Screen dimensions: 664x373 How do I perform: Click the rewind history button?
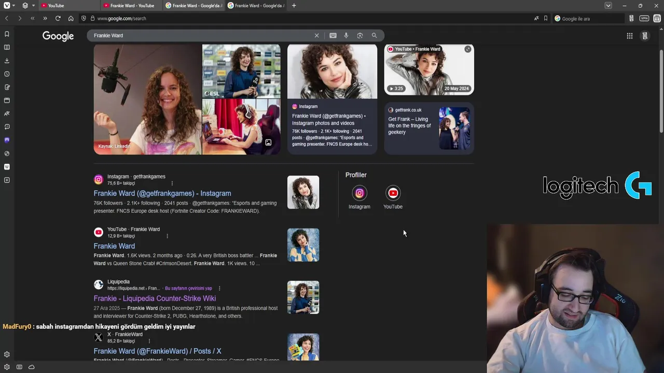[x=32, y=18]
